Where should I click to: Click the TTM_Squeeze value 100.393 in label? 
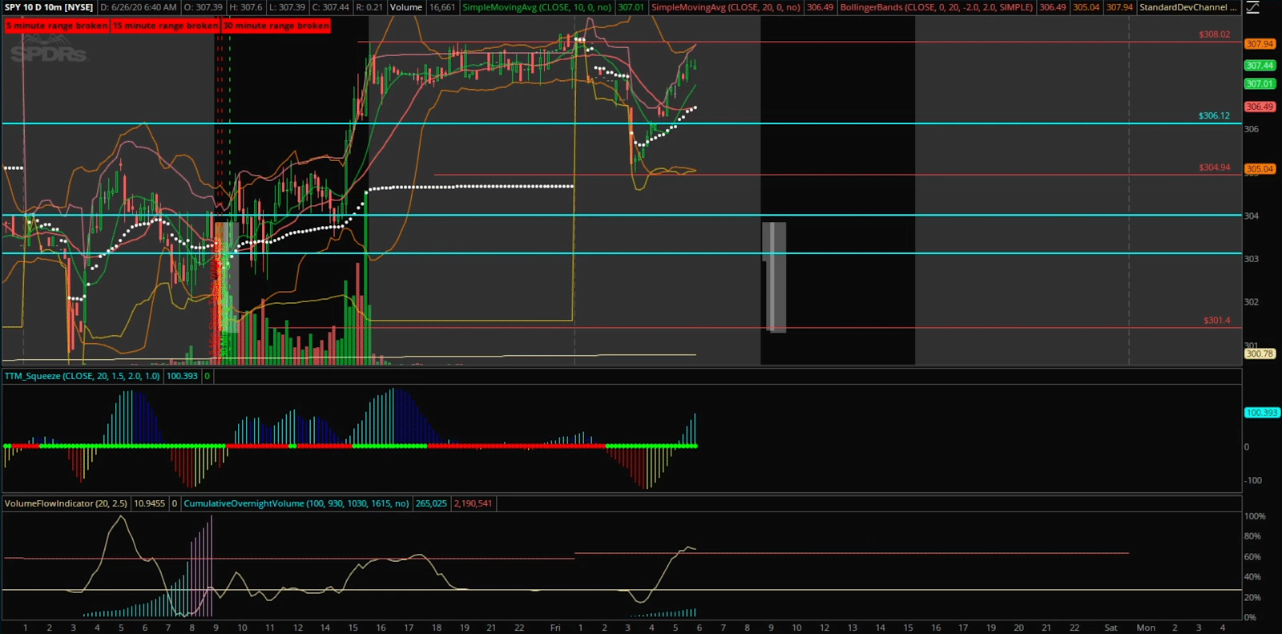pyautogui.click(x=182, y=376)
